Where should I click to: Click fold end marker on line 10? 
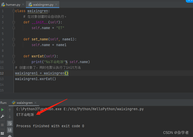coord(14,62)
